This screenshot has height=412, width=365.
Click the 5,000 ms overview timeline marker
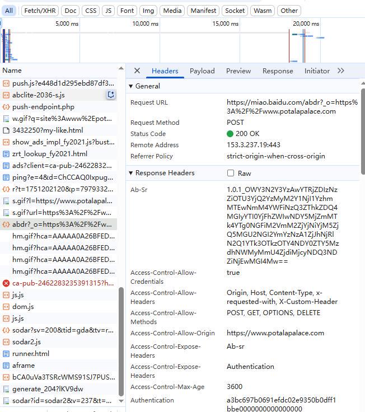[67, 24]
